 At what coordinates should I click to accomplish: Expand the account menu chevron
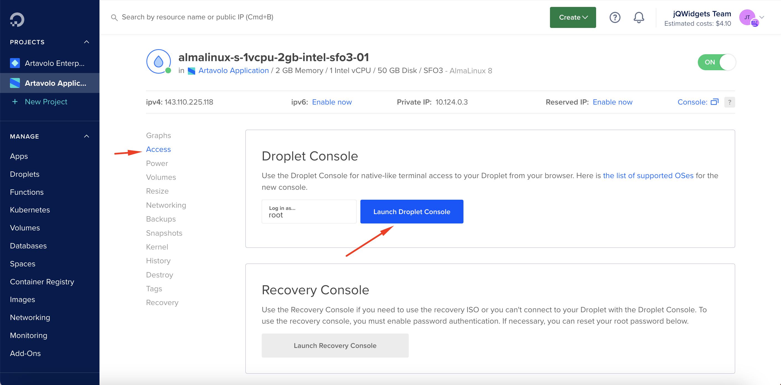point(761,17)
